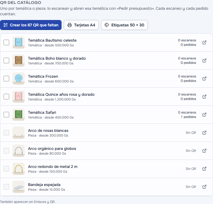Viewport: 213px width, 204px height.
Task: Open external link for Temática Boho blanco y dorado
Action: point(204,61)
